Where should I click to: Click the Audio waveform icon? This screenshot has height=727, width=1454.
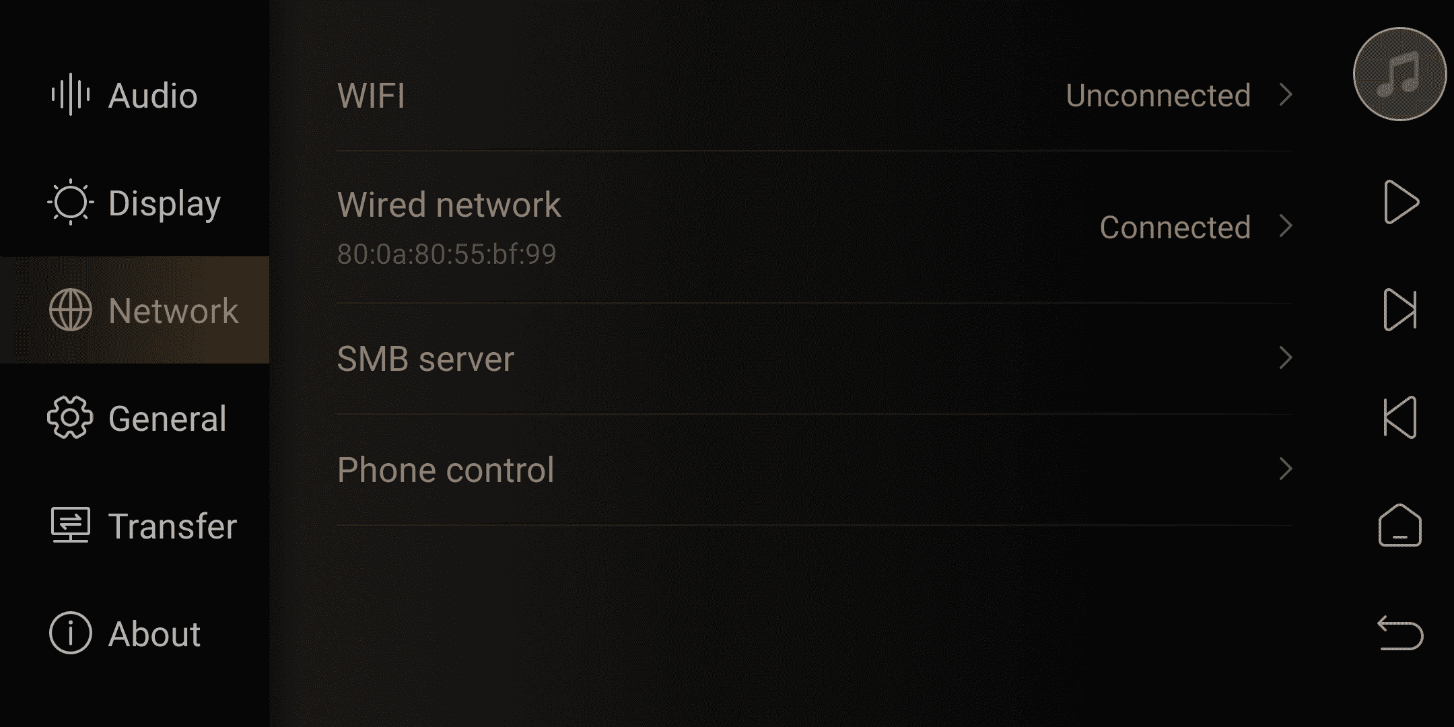pos(71,94)
